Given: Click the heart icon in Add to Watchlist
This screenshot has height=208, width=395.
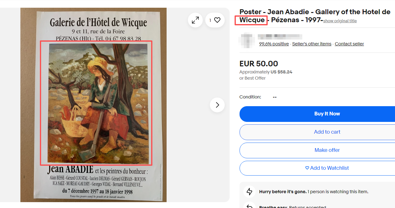Looking at the screenshot, I should [x=307, y=168].
